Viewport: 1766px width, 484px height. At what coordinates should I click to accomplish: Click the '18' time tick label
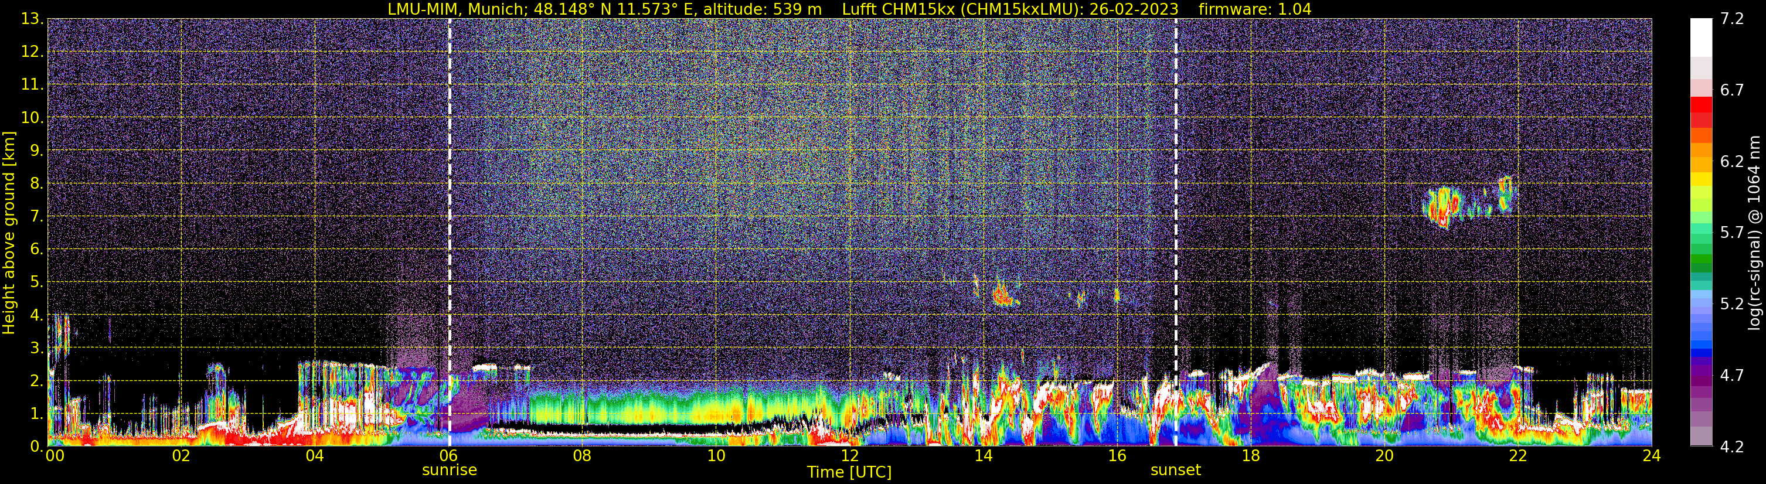click(x=1250, y=456)
